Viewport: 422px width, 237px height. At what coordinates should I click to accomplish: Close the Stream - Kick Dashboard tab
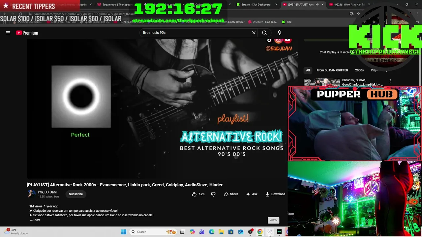[276, 5]
